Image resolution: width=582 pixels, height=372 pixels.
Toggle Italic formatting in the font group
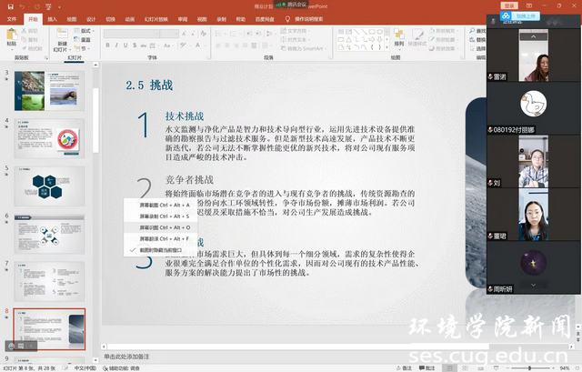[x=117, y=45]
